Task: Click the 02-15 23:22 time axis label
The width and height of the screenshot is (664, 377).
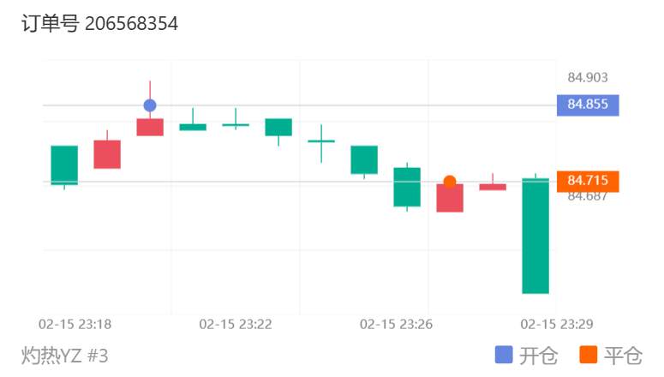Action: pos(236,325)
